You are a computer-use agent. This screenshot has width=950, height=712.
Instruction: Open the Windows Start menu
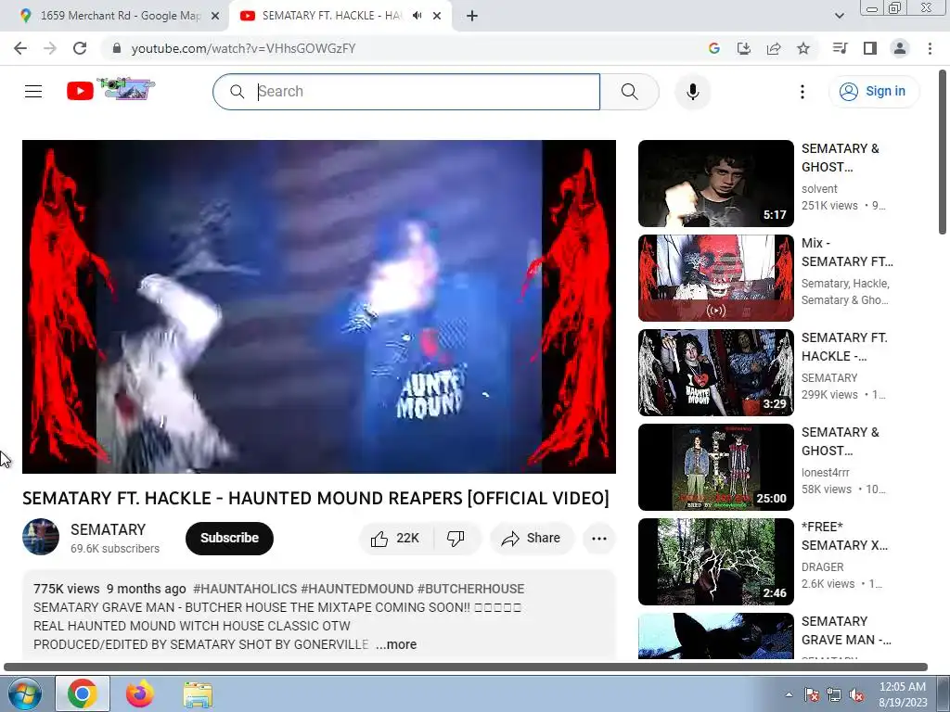[24, 693]
